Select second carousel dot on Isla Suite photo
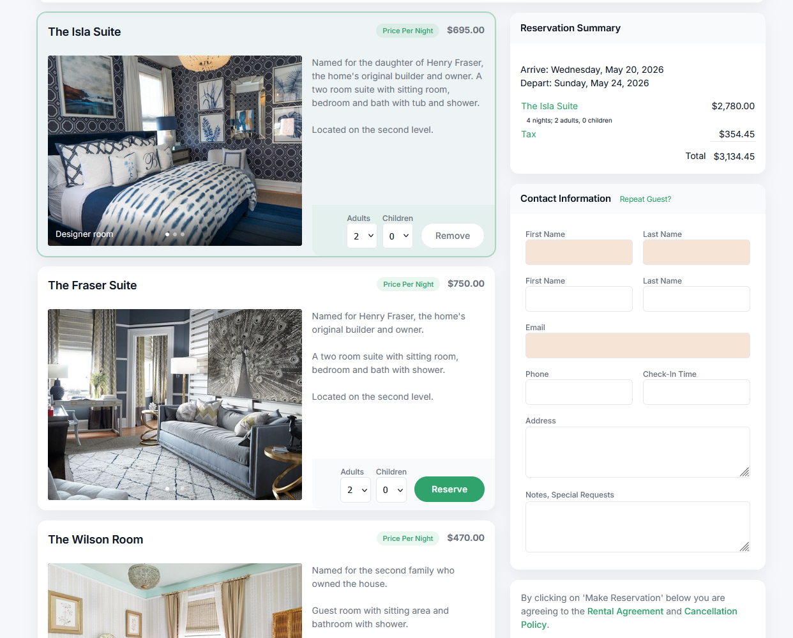 (x=175, y=234)
